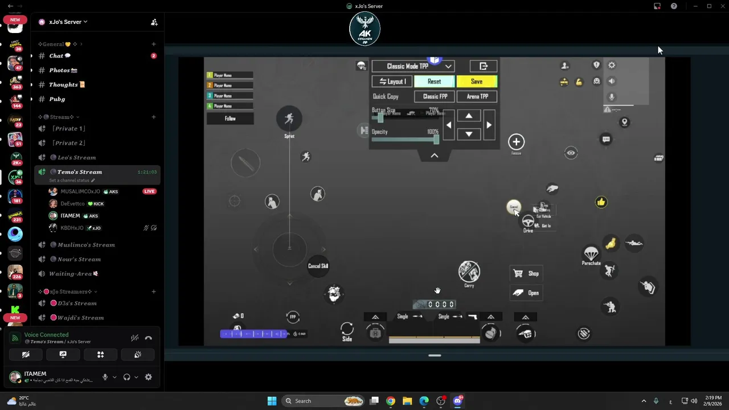729x410 pixels.
Task: Open the Thoughts text channel
Action: [x=97, y=84]
